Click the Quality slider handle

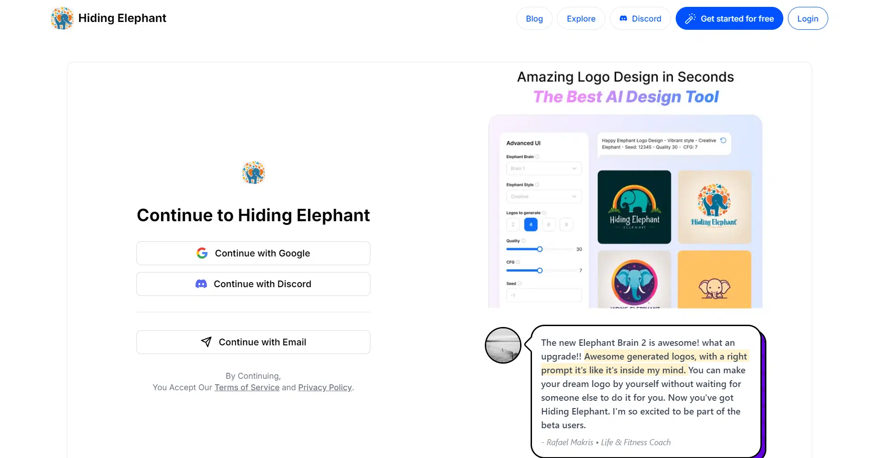[x=540, y=249]
